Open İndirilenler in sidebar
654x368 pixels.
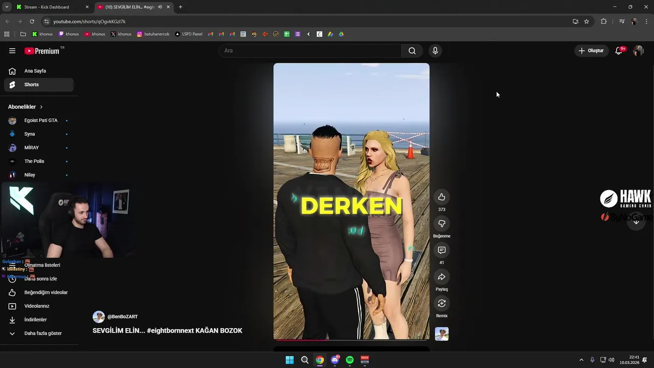point(39,319)
